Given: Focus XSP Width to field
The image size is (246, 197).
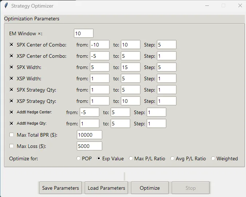Looking at the screenshot, I should pyautogui.click(x=131, y=79).
